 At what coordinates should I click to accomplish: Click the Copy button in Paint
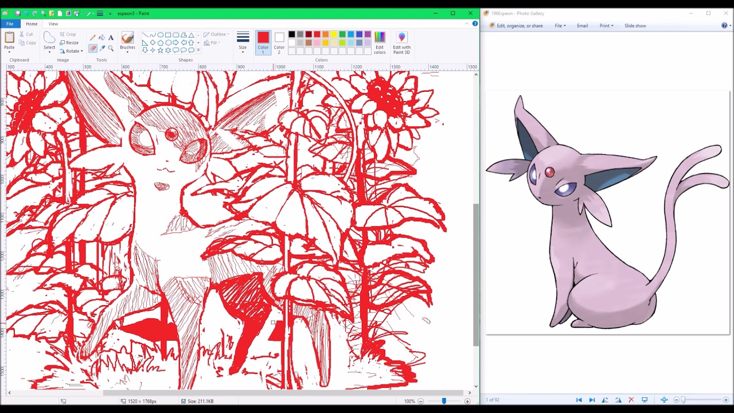point(27,42)
